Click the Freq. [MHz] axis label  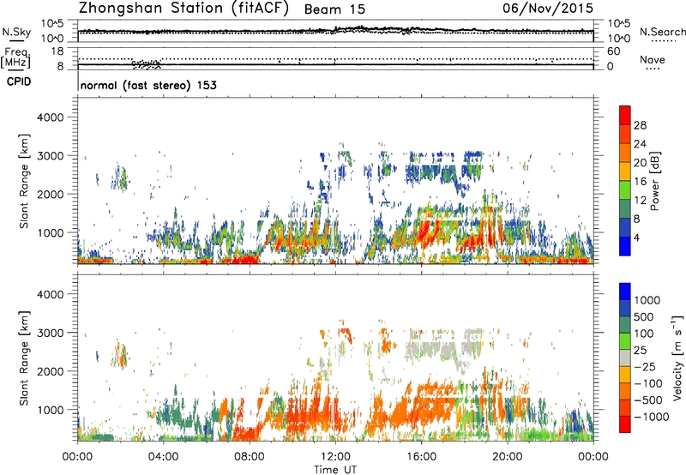coord(15,57)
